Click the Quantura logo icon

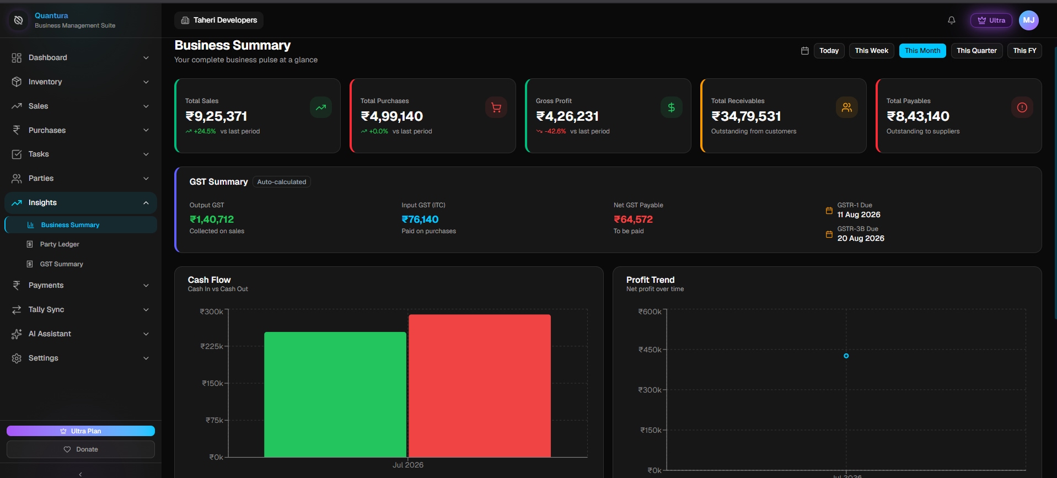point(18,20)
